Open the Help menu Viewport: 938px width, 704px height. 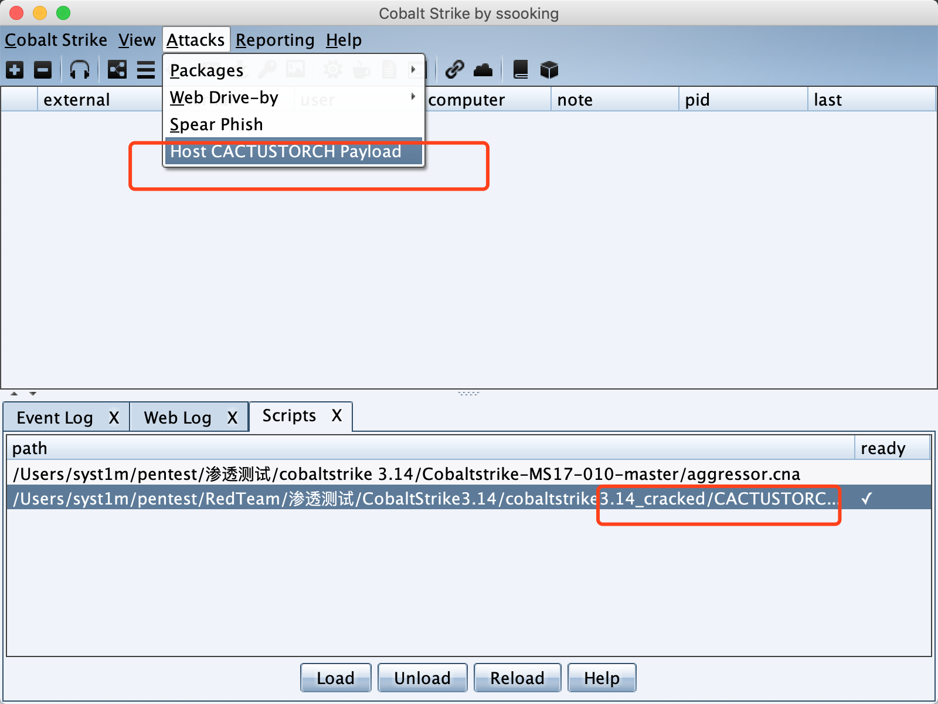coord(344,40)
